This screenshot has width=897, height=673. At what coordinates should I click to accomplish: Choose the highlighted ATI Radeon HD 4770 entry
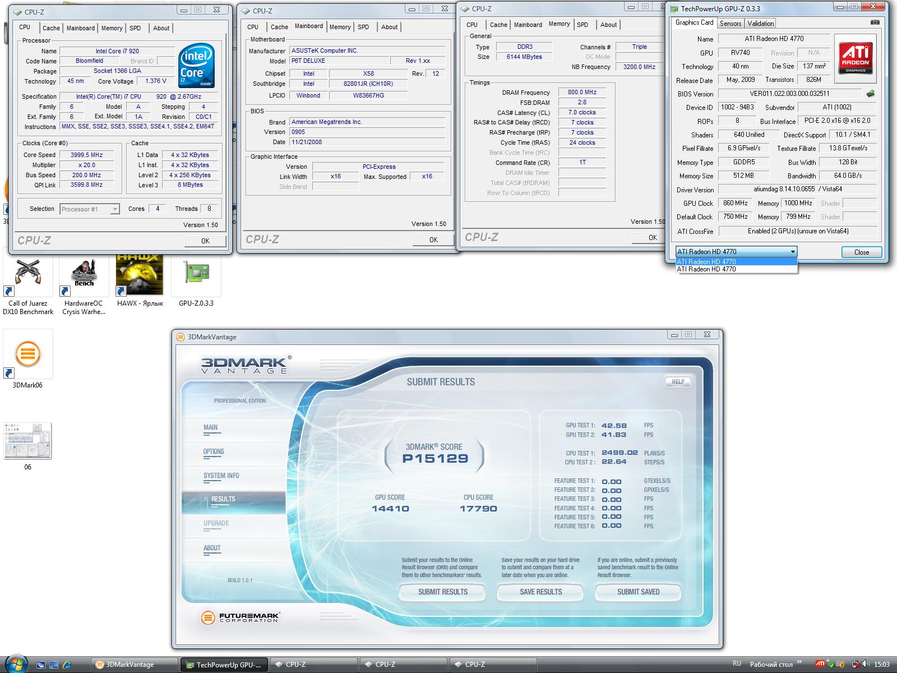[736, 261]
